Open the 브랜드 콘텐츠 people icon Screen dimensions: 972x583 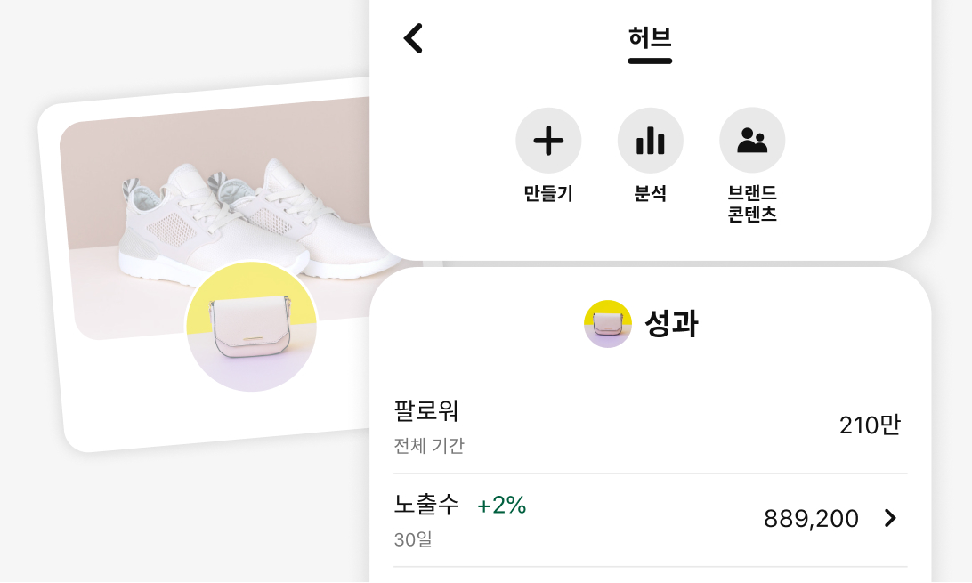[752, 140]
